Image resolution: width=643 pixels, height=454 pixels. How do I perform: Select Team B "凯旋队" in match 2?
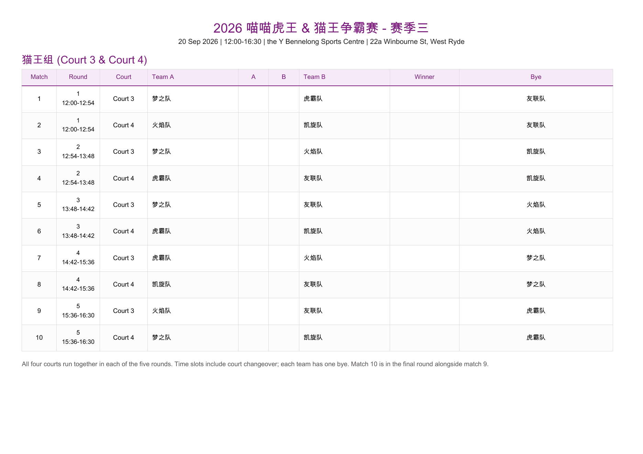313,125
